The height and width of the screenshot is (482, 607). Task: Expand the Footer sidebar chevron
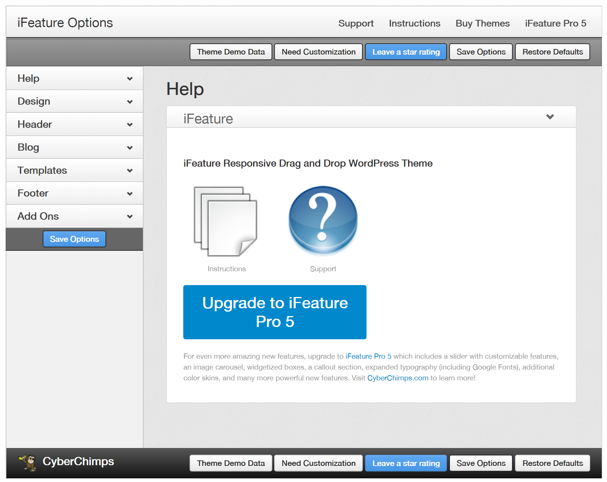point(130,194)
